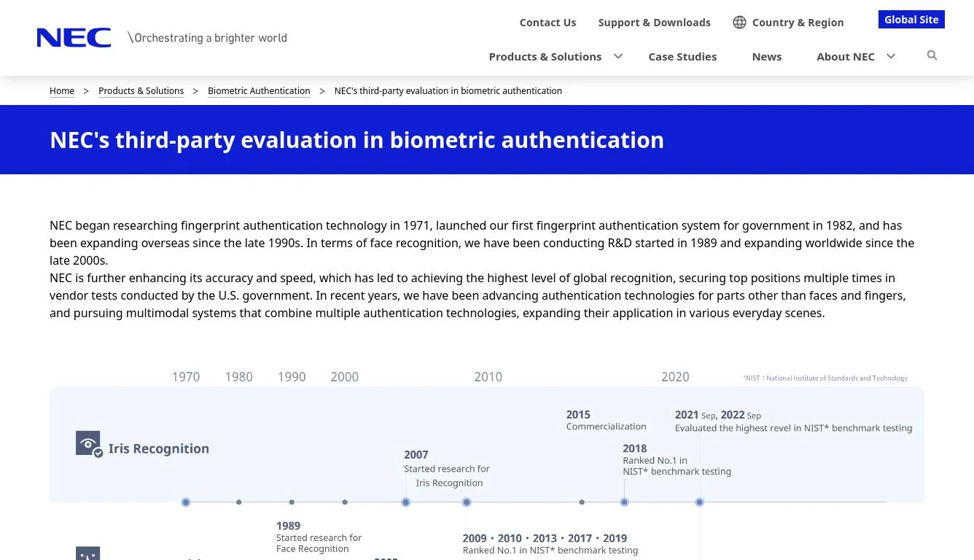974x560 pixels.
Task: Click the Iris Recognition eye icon
Action: [89, 444]
